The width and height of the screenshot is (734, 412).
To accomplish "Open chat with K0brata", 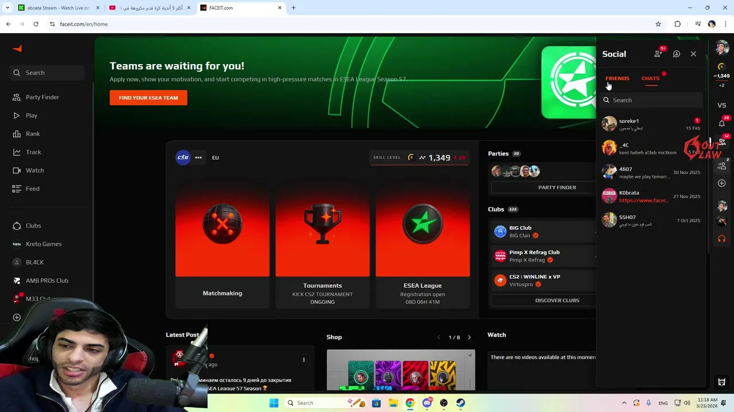I will click(x=651, y=196).
